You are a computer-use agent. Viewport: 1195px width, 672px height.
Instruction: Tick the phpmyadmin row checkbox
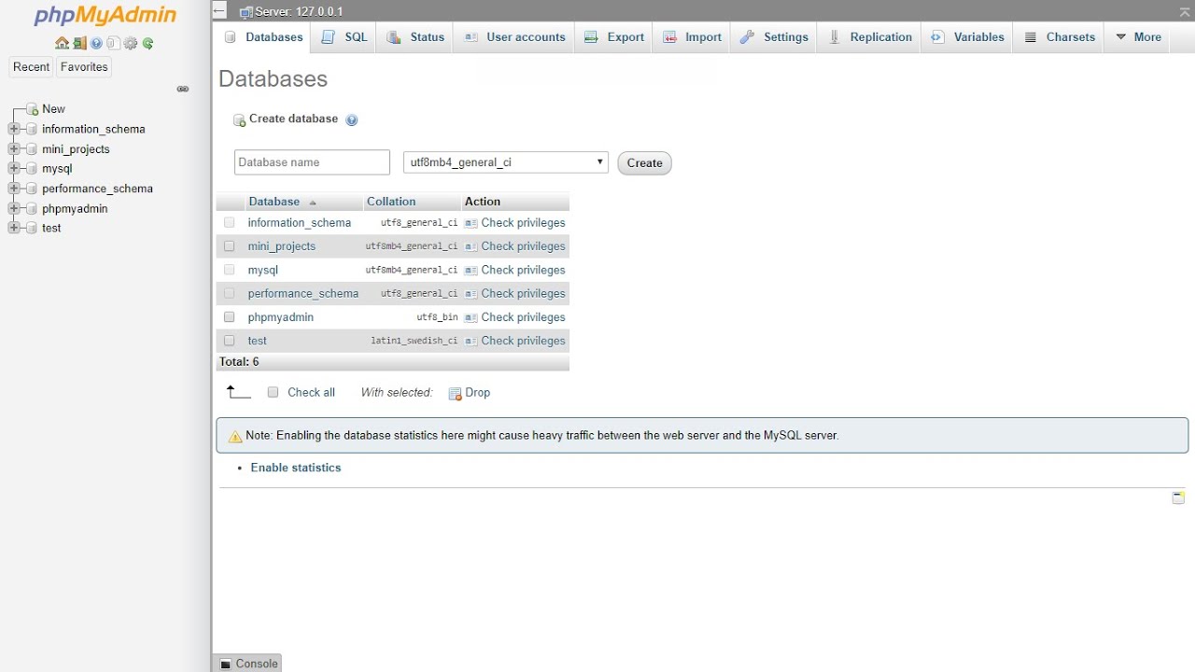click(230, 317)
